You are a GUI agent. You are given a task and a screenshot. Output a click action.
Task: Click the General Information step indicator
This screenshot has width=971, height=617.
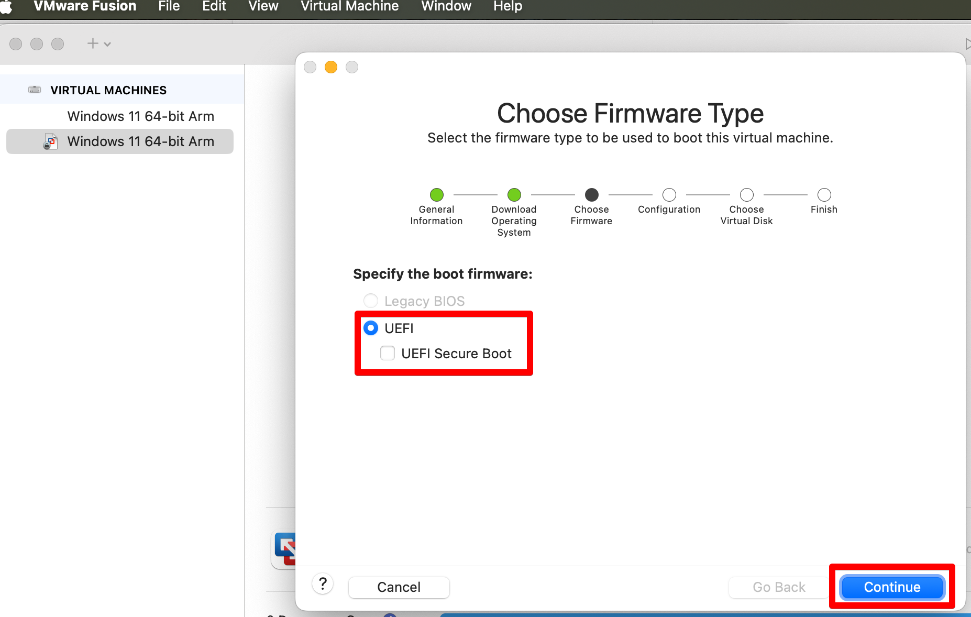click(437, 195)
